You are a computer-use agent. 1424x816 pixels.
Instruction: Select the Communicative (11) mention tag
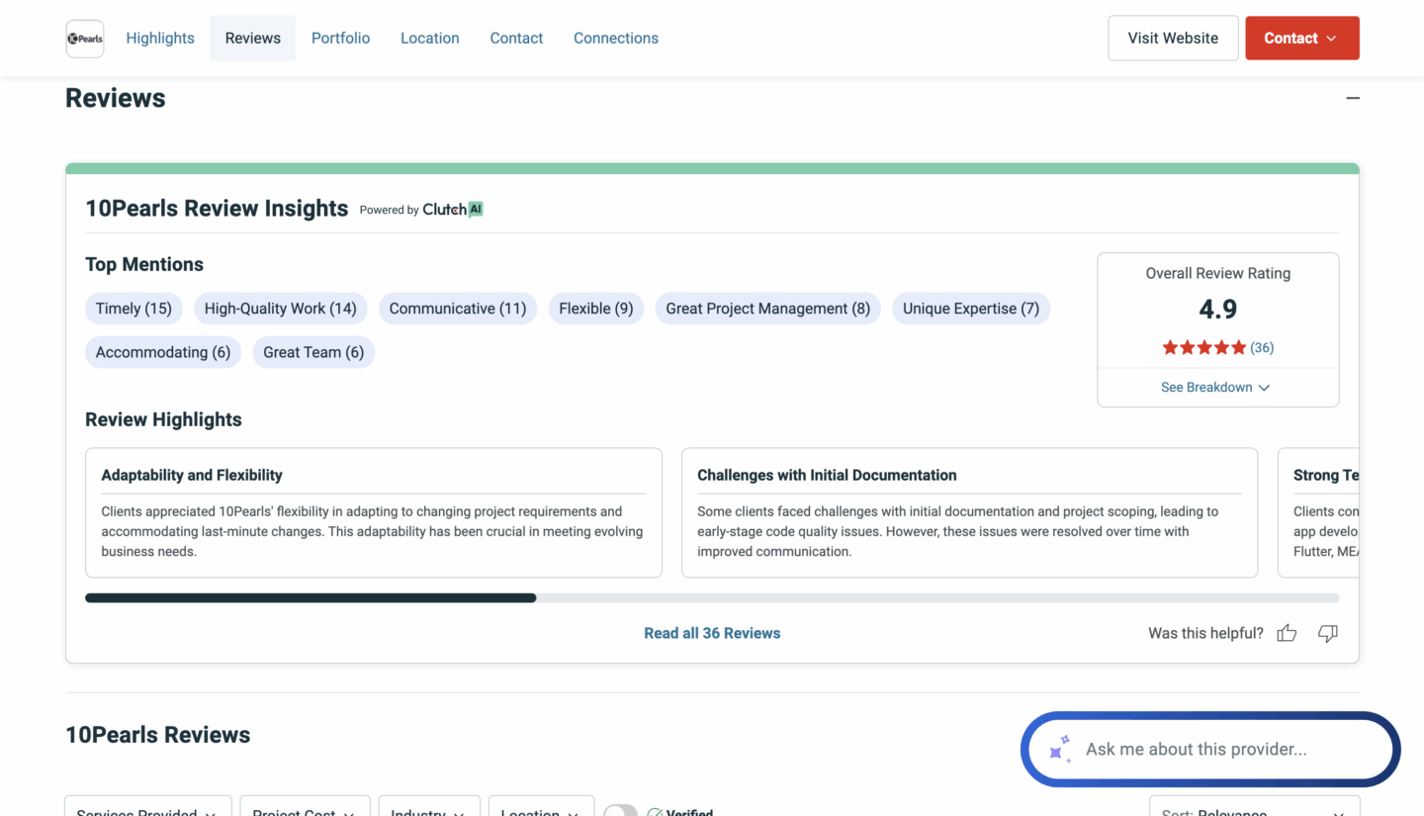[x=458, y=309]
